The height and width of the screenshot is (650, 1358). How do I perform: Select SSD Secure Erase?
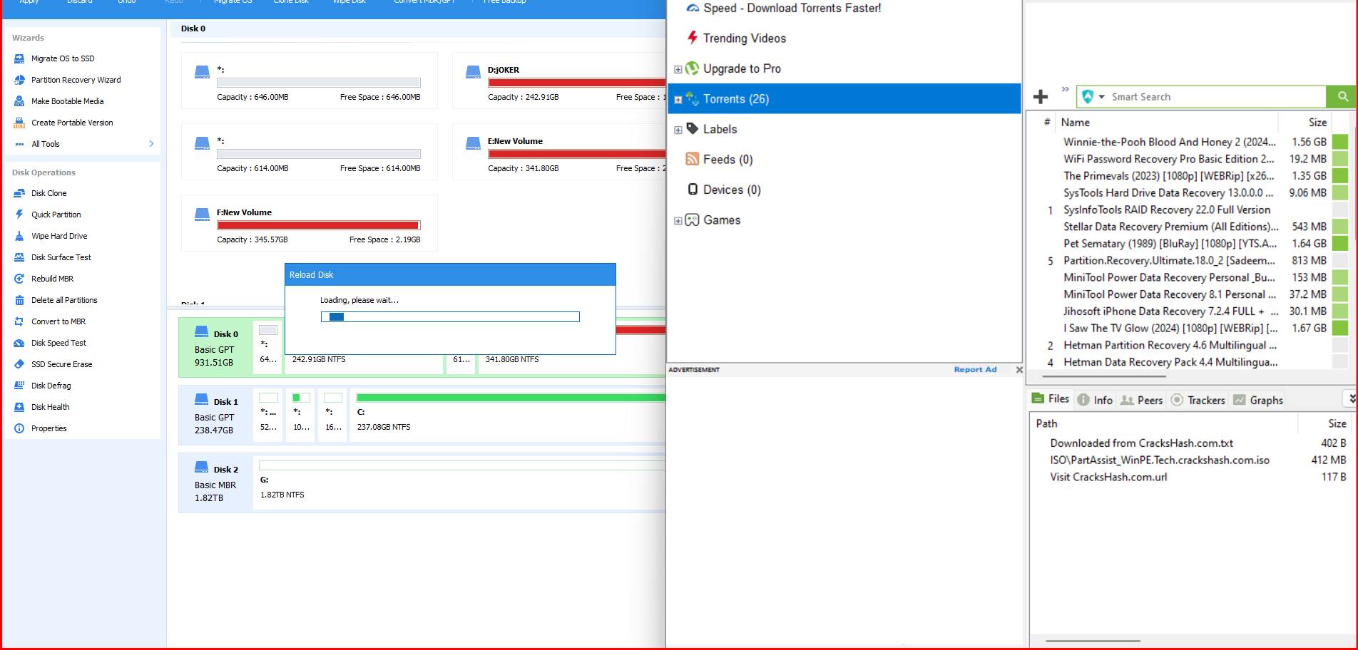coord(61,364)
